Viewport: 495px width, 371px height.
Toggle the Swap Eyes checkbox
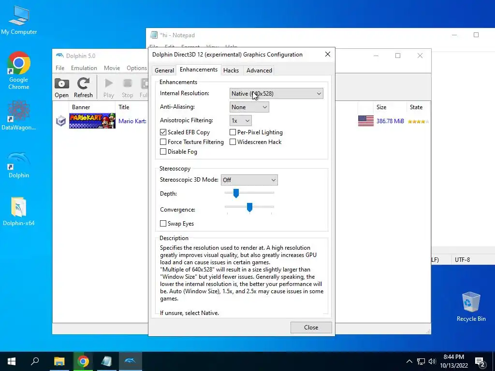(163, 223)
